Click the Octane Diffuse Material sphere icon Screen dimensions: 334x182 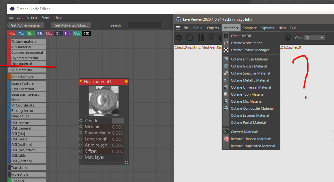tap(226, 59)
